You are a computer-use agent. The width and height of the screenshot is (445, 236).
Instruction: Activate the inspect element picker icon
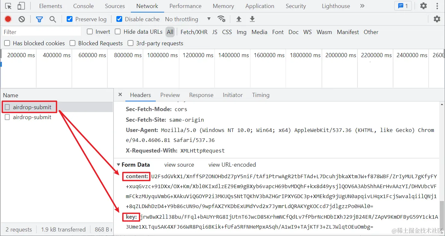pyautogui.click(x=8, y=6)
